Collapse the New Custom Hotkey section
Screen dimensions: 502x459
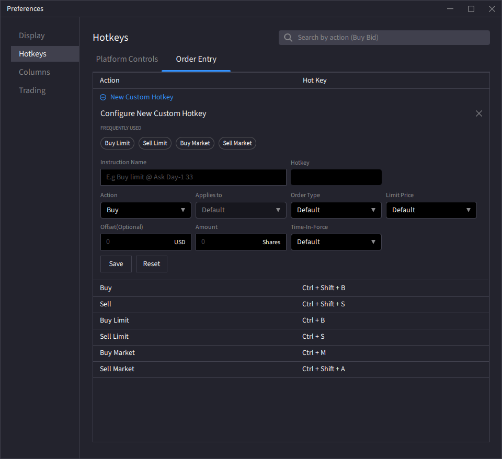point(104,97)
